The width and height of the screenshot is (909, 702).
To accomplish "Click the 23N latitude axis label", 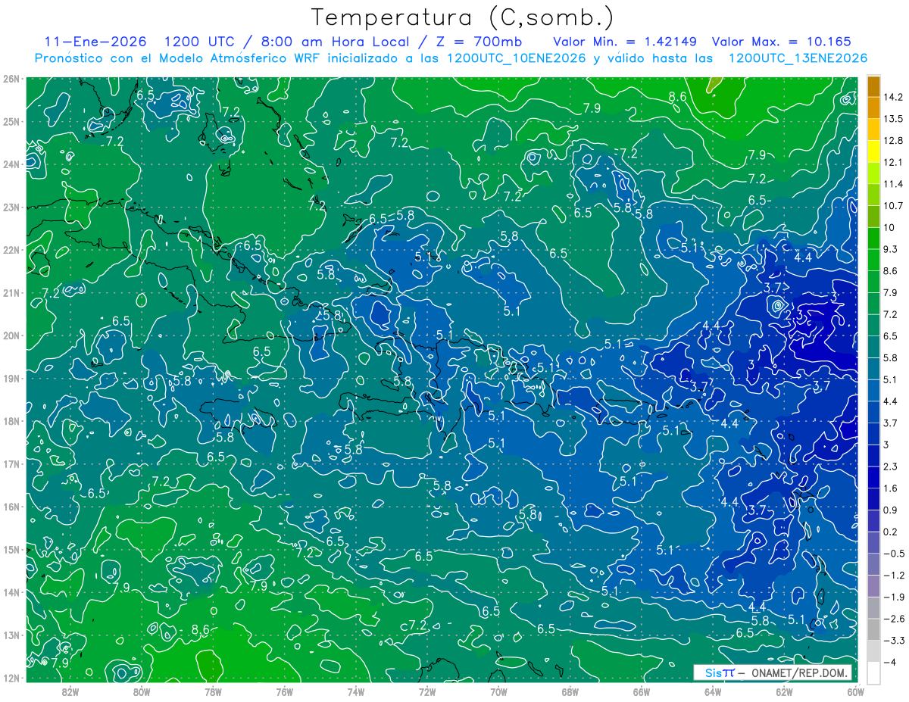I will (11, 207).
